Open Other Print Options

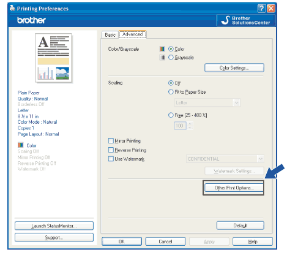tap(234, 188)
